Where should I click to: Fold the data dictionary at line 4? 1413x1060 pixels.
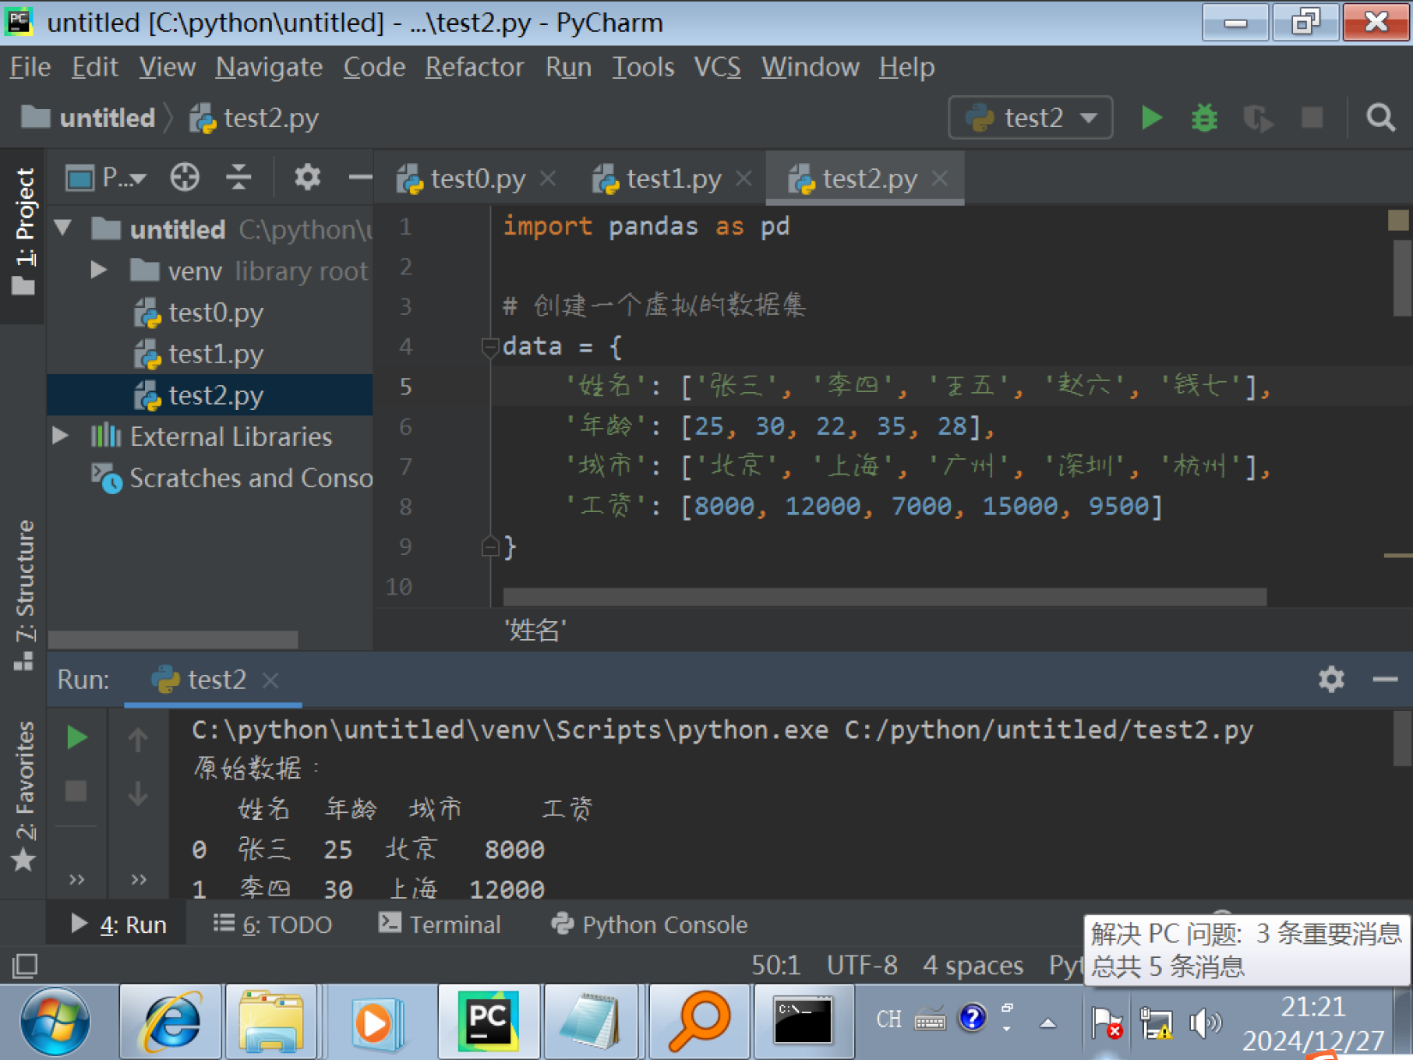[489, 346]
